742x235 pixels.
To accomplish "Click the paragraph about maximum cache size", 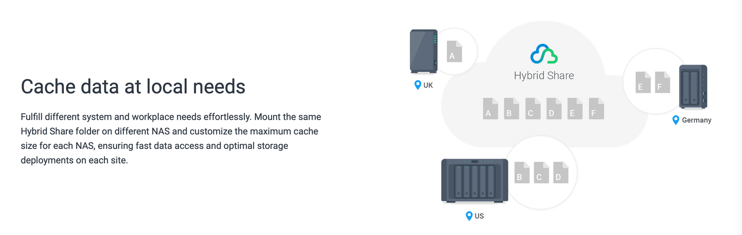I will click(171, 138).
